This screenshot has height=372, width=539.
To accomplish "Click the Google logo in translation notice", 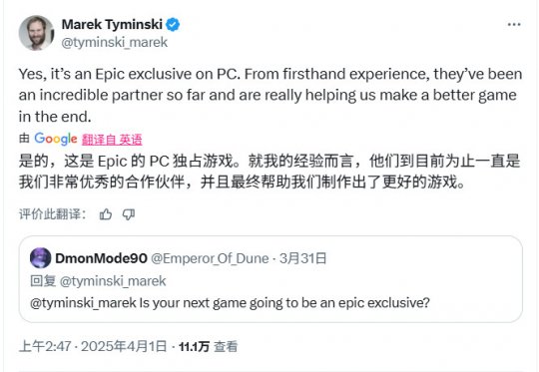I will tap(56, 139).
